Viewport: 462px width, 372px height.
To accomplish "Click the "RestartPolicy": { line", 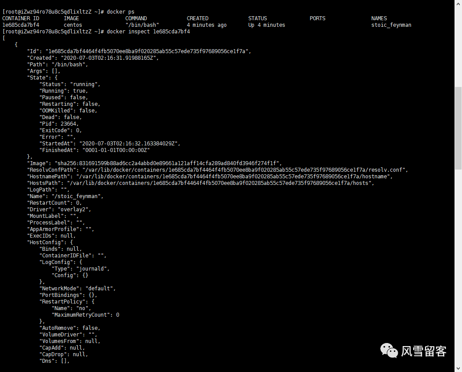I will tap(67, 302).
